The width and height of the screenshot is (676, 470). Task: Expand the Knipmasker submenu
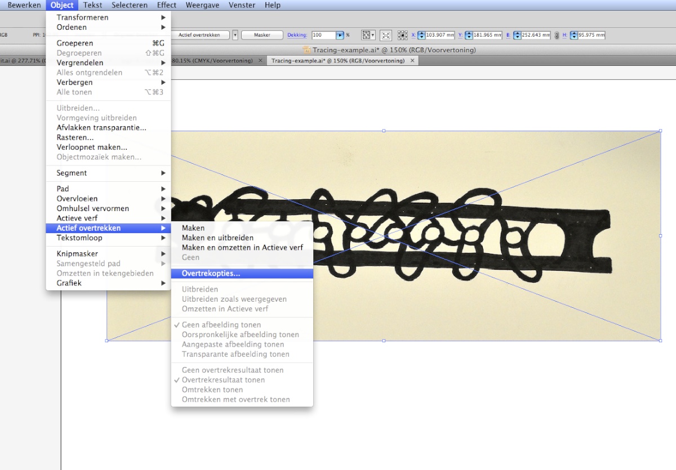108,254
